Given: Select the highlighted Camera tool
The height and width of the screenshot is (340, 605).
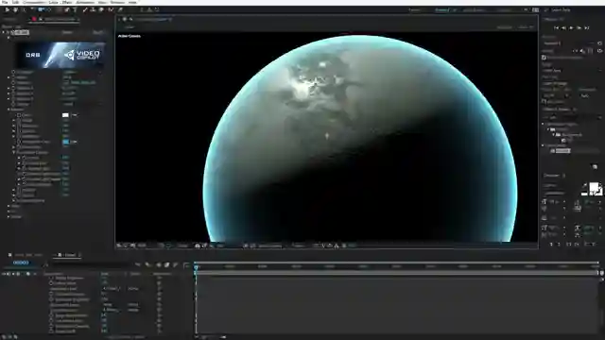Looking at the screenshot, I should tap(41, 9).
